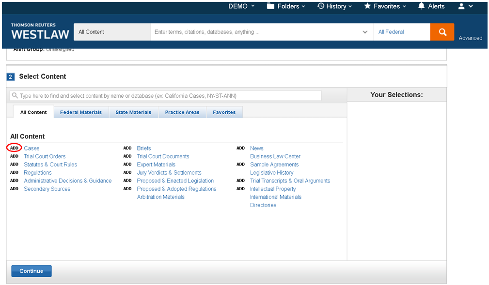Image resolution: width=489 pixels, height=285 pixels.
Task: Open Proposed & Adopted Regulations link
Action: [x=176, y=189]
